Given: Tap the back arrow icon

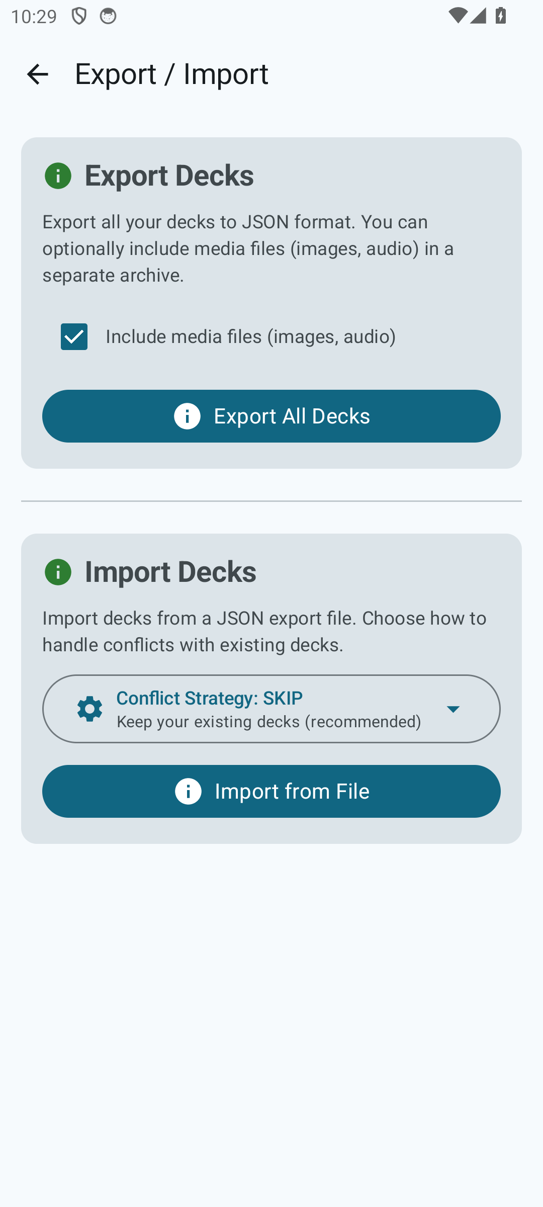Looking at the screenshot, I should tap(38, 74).
